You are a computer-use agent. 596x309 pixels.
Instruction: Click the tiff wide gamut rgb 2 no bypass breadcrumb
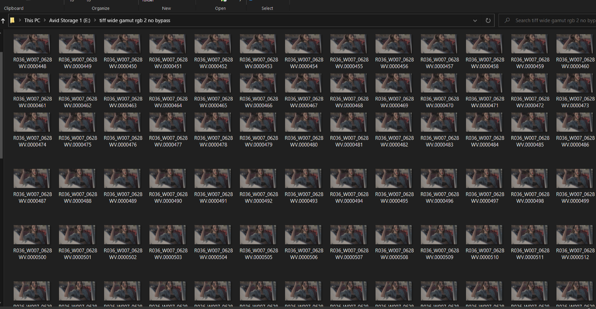(135, 20)
